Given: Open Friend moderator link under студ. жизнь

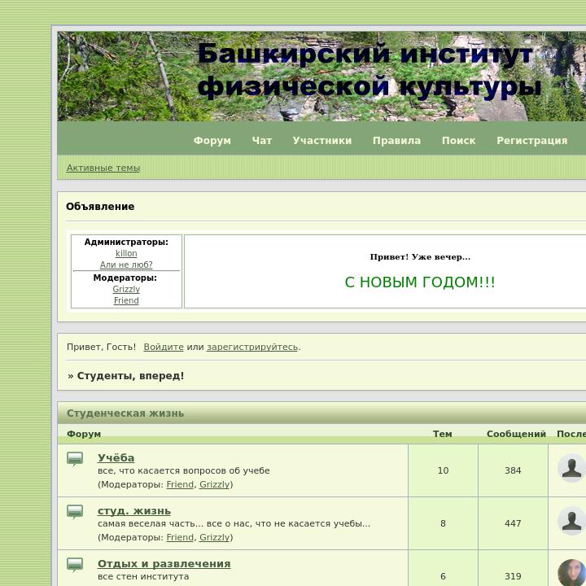Looking at the screenshot, I should click(180, 537).
